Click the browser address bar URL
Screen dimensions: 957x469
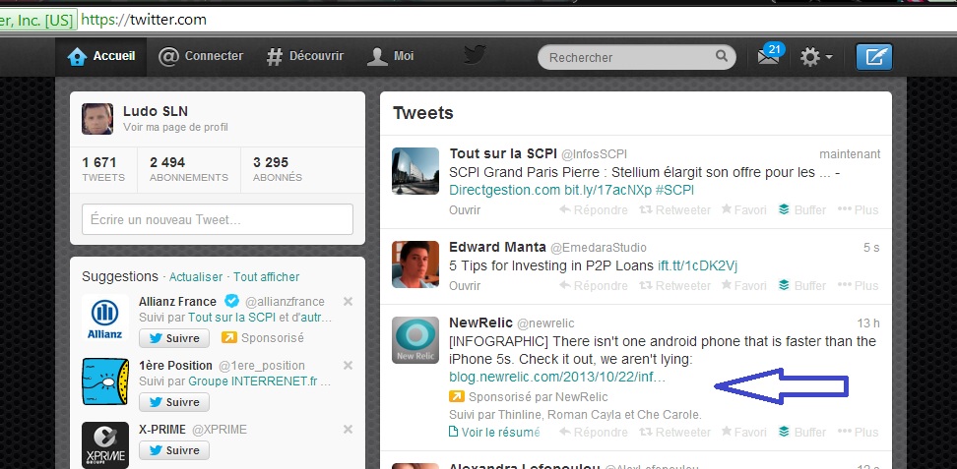point(144,20)
